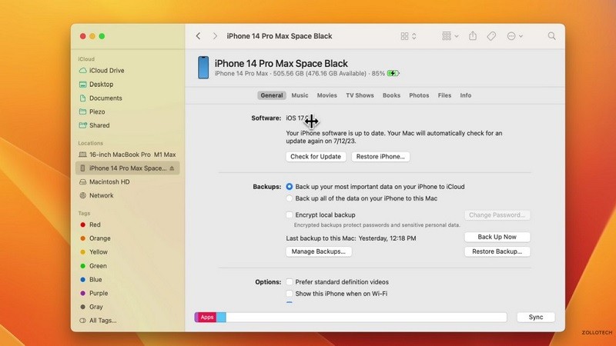Open the More actions ellipsis menu
616x346 pixels.
coord(514,36)
